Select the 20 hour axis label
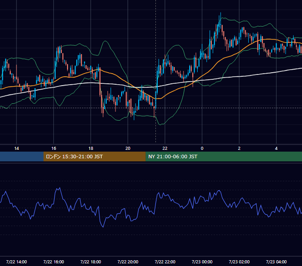302x266 pixels. click(x=128, y=149)
